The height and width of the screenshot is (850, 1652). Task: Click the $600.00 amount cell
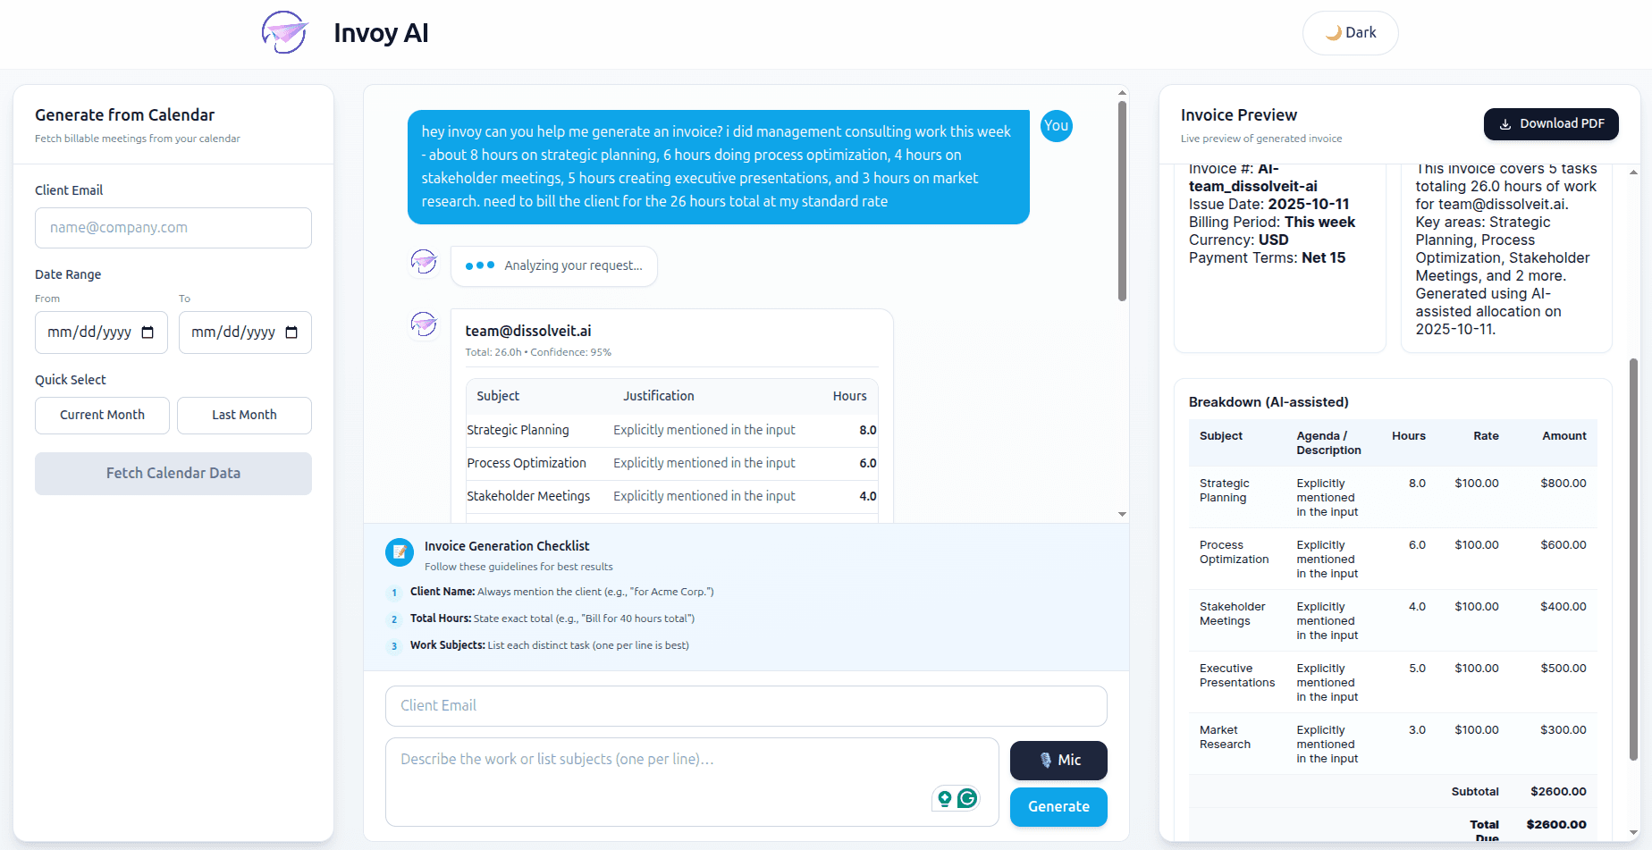pos(1563,545)
